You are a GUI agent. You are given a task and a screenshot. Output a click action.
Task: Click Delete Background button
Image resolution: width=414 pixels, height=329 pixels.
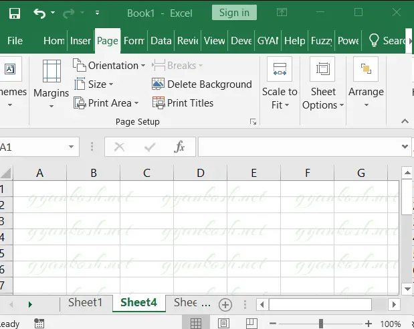coord(202,84)
